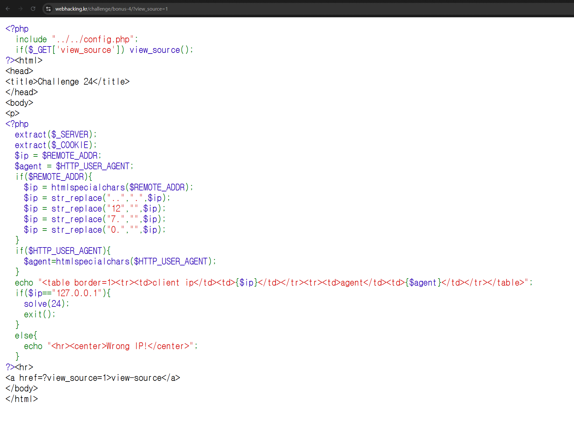Screen dimensions: 574x444
Task: Reload the current page
Action: click(x=33, y=9)
